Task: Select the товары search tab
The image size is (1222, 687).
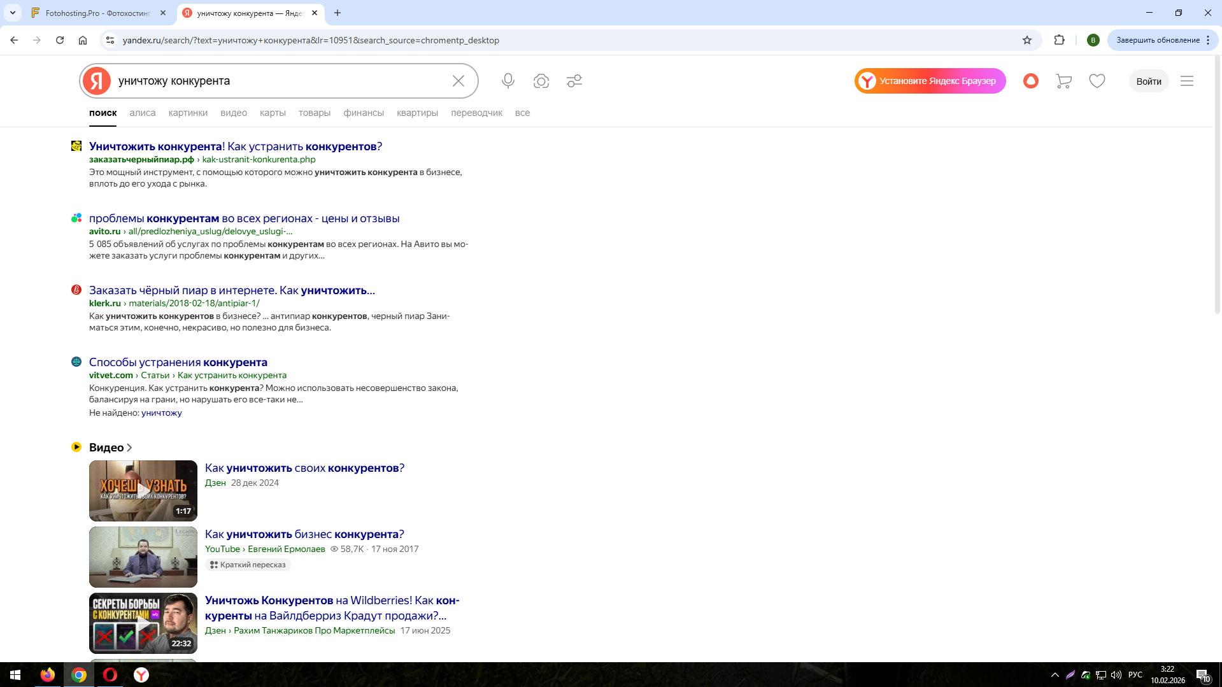Action: point(315,113)
